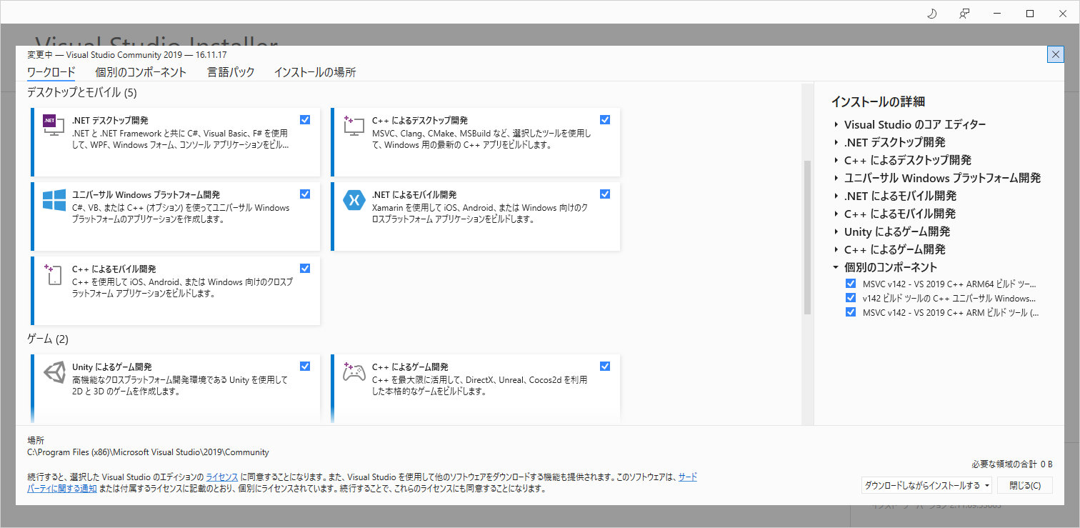The width and height of the screenshot is (1080, 528).
Task: Open the ライセンス link
Action: point(221,477)
